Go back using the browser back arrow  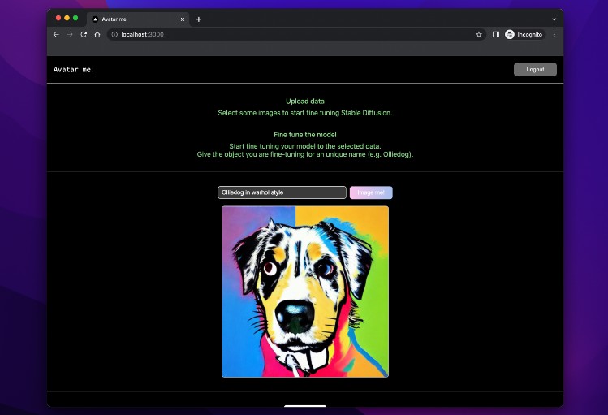[56, 35]
